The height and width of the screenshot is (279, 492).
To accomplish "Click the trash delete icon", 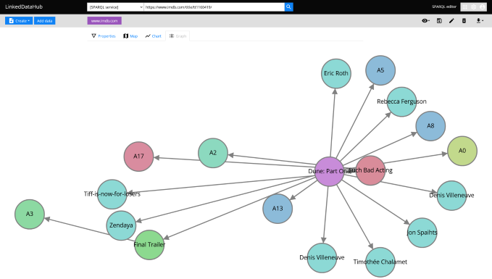I will (x=464, y=21).
